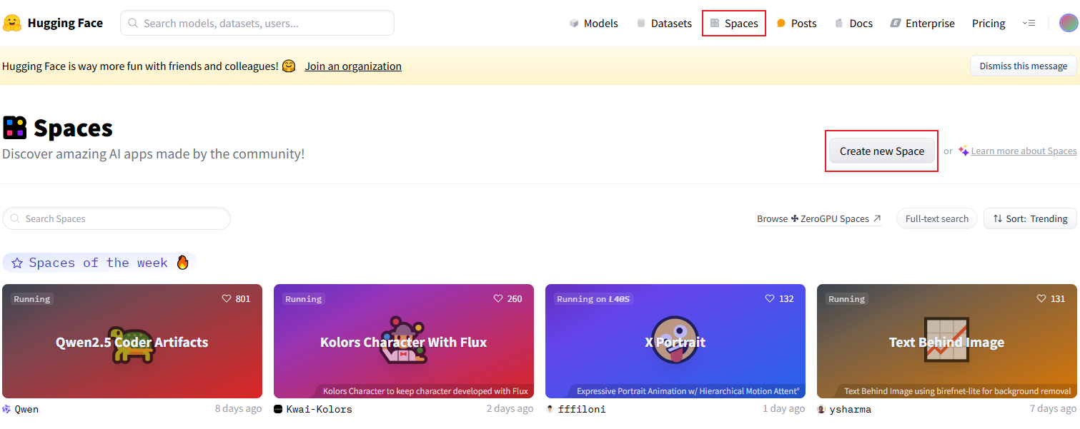1080x429 pixels.
Task: Click Full-text search button
Action: (x=936, y=218)
